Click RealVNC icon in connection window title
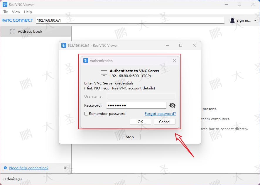Screen dimensions: 260x185 (64, 45)
